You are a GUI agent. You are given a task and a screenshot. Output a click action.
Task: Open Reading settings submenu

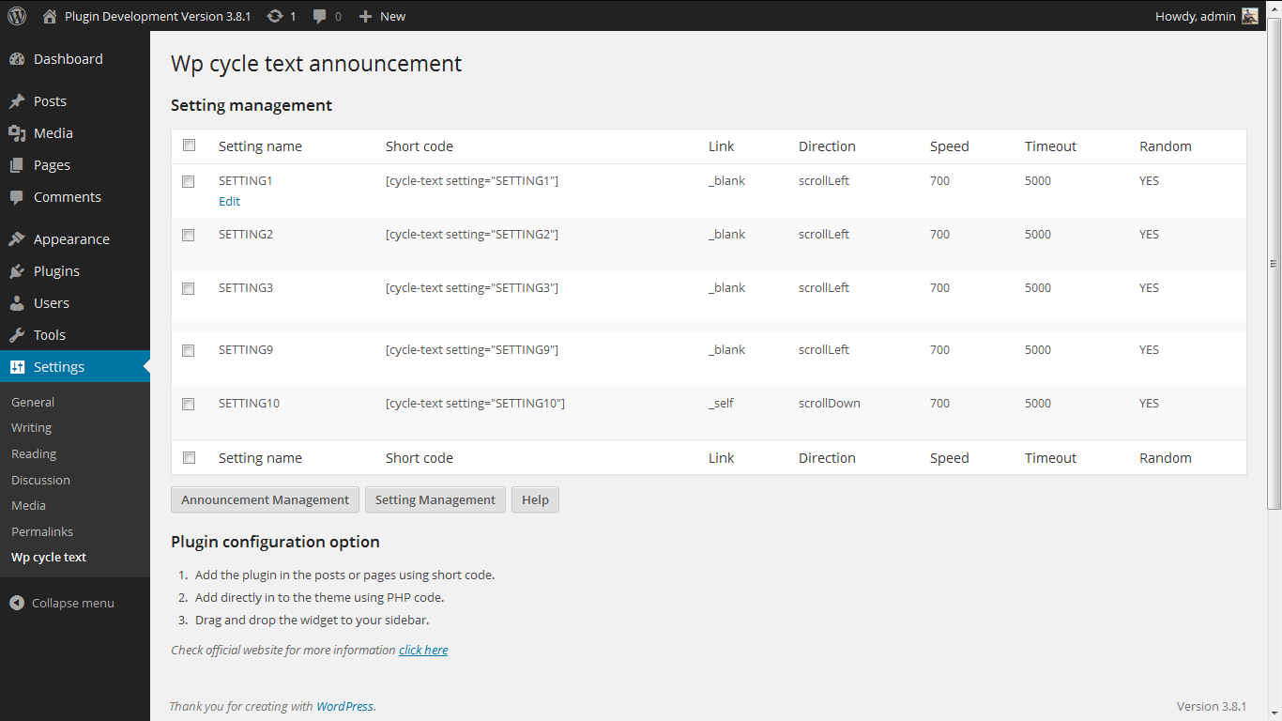pos(34,453)
